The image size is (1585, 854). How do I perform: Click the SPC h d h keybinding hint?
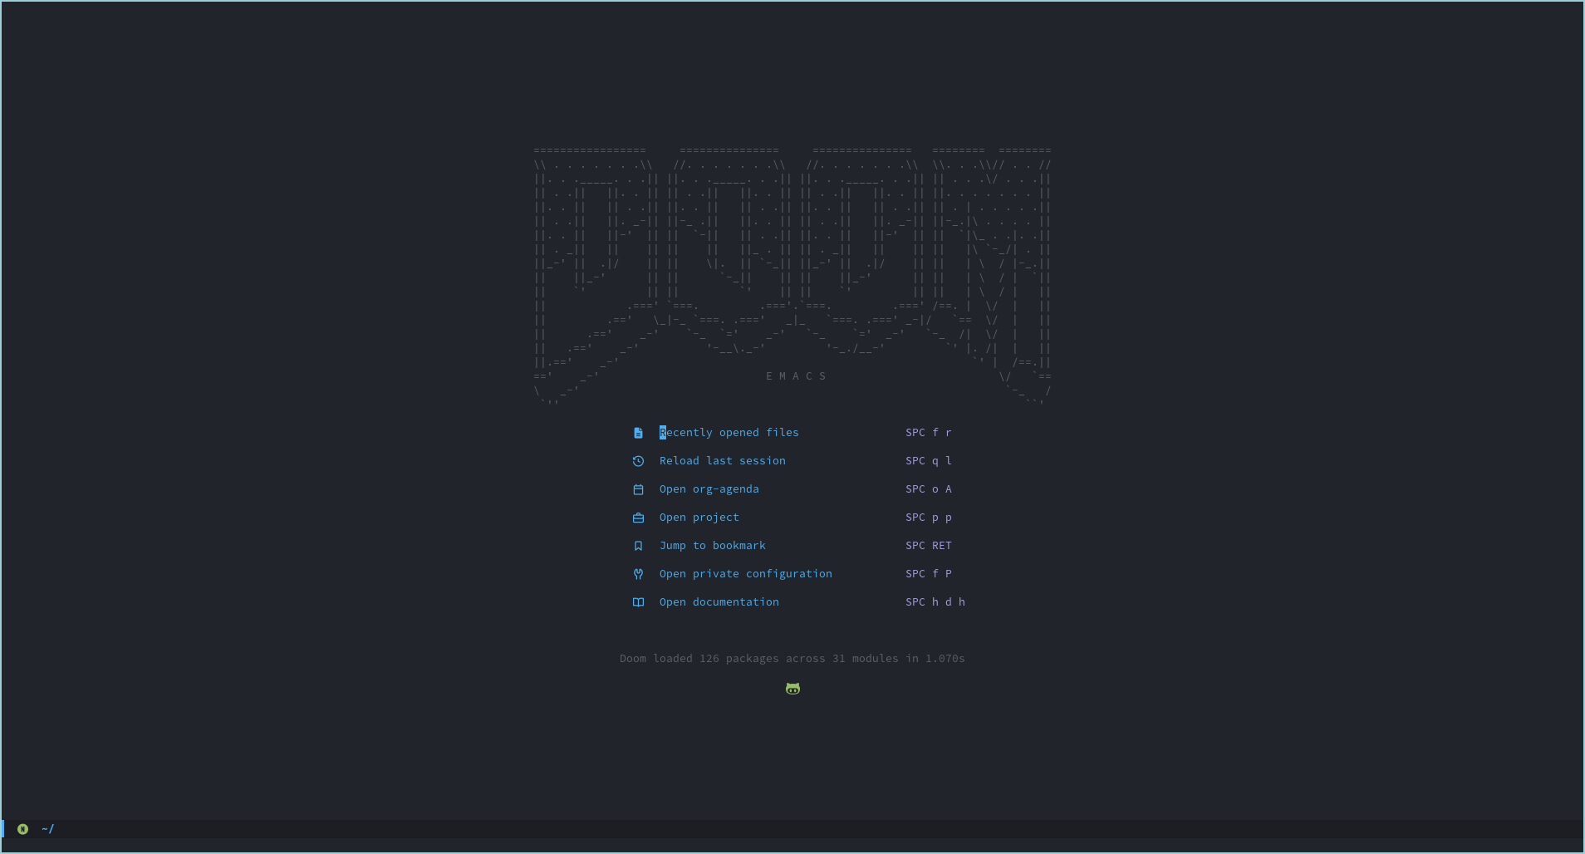tap(935, 602)
